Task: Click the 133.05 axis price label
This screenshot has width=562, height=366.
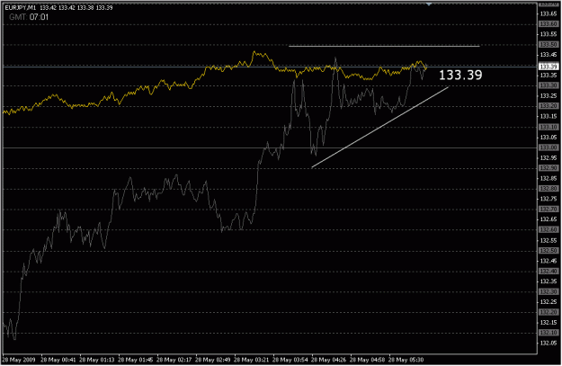Action: pos(549,138)
